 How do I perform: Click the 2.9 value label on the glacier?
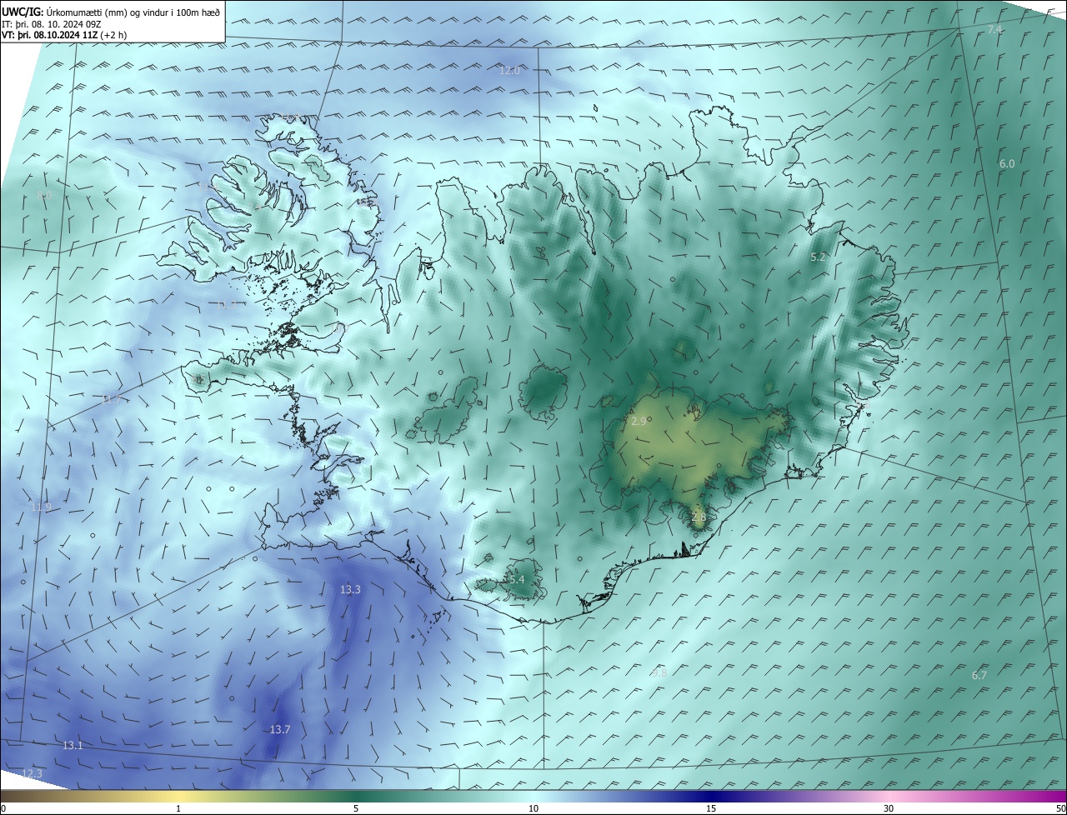(x=639, y=422)
